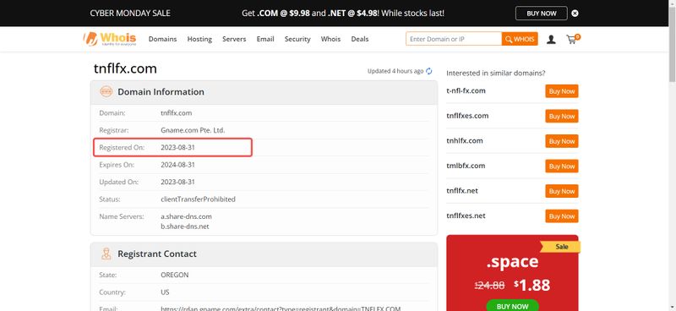This screenshot has width=676, height=311.
Task: Buy Now for tnhlfx.com
Action: point(562,141)
